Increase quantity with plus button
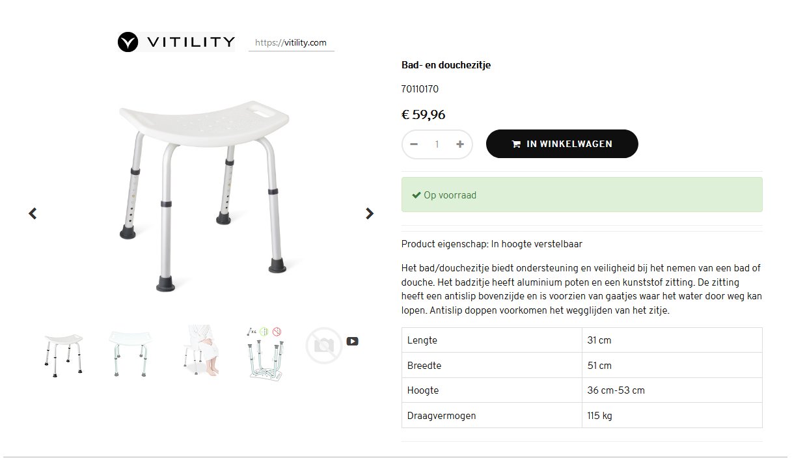 click(x=460, y=144)
